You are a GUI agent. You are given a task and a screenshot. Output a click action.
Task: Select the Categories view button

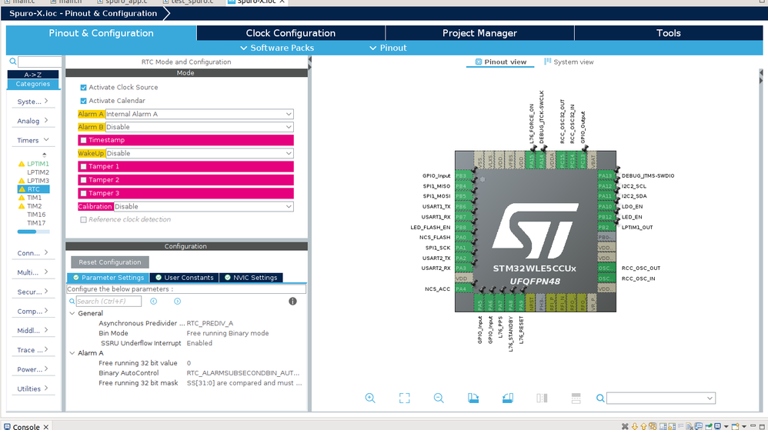[x=33, y=85]
